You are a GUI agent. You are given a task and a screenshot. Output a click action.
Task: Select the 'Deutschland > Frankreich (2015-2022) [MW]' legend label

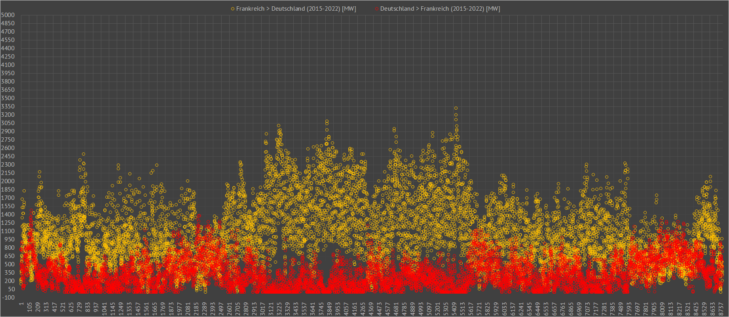pos(440,9)
